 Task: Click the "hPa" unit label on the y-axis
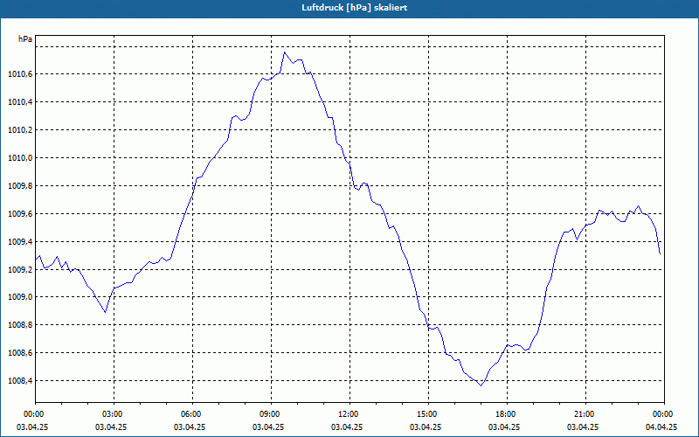(25, 39)
